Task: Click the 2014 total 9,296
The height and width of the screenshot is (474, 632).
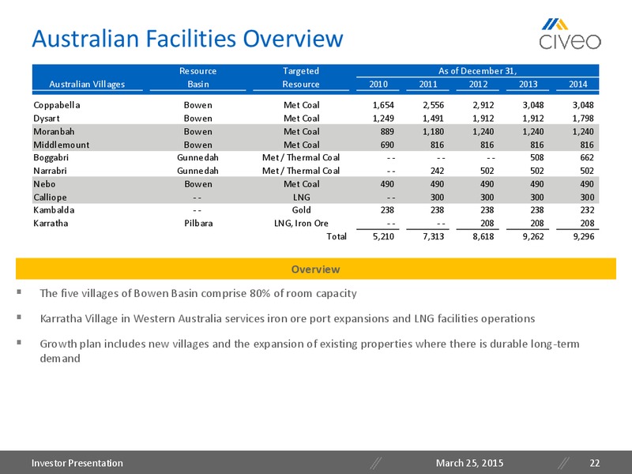Action: (x=583, y=236)
